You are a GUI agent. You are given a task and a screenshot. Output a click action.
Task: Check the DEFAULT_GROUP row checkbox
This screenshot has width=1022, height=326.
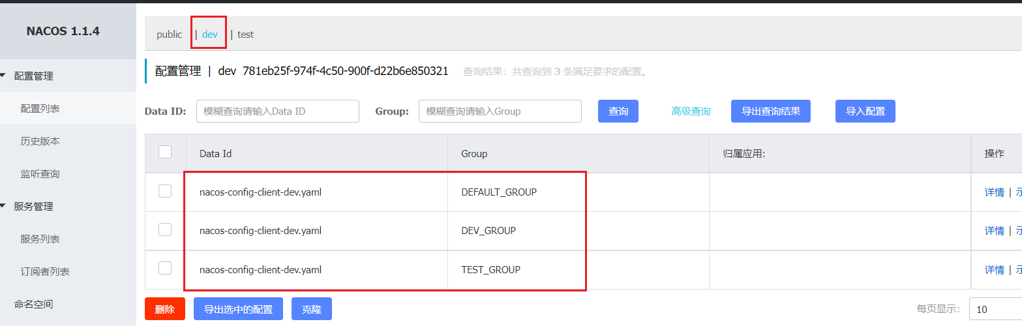[x=165, y=191]
